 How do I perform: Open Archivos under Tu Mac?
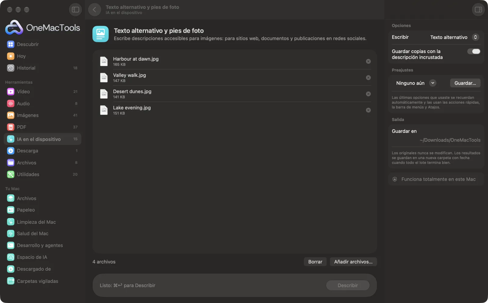pyautogui.click(x=42, y=198)
